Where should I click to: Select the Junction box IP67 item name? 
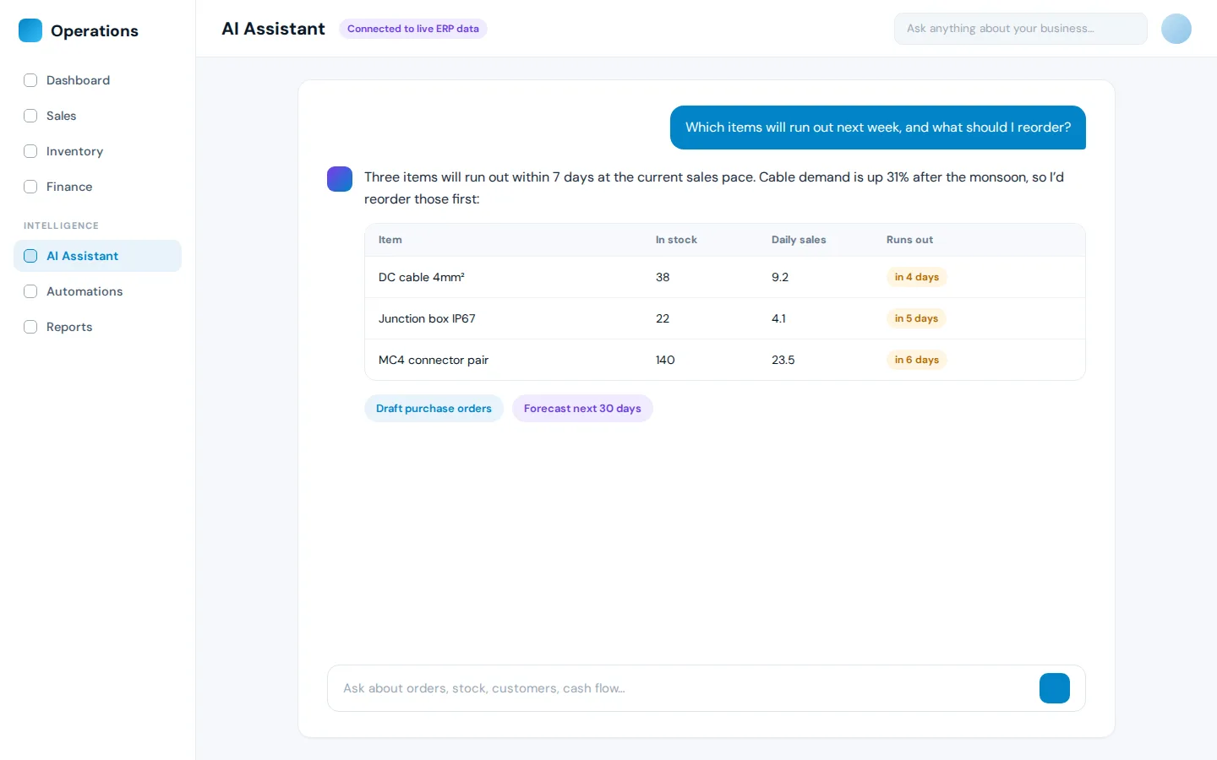(x=427, y=318)
